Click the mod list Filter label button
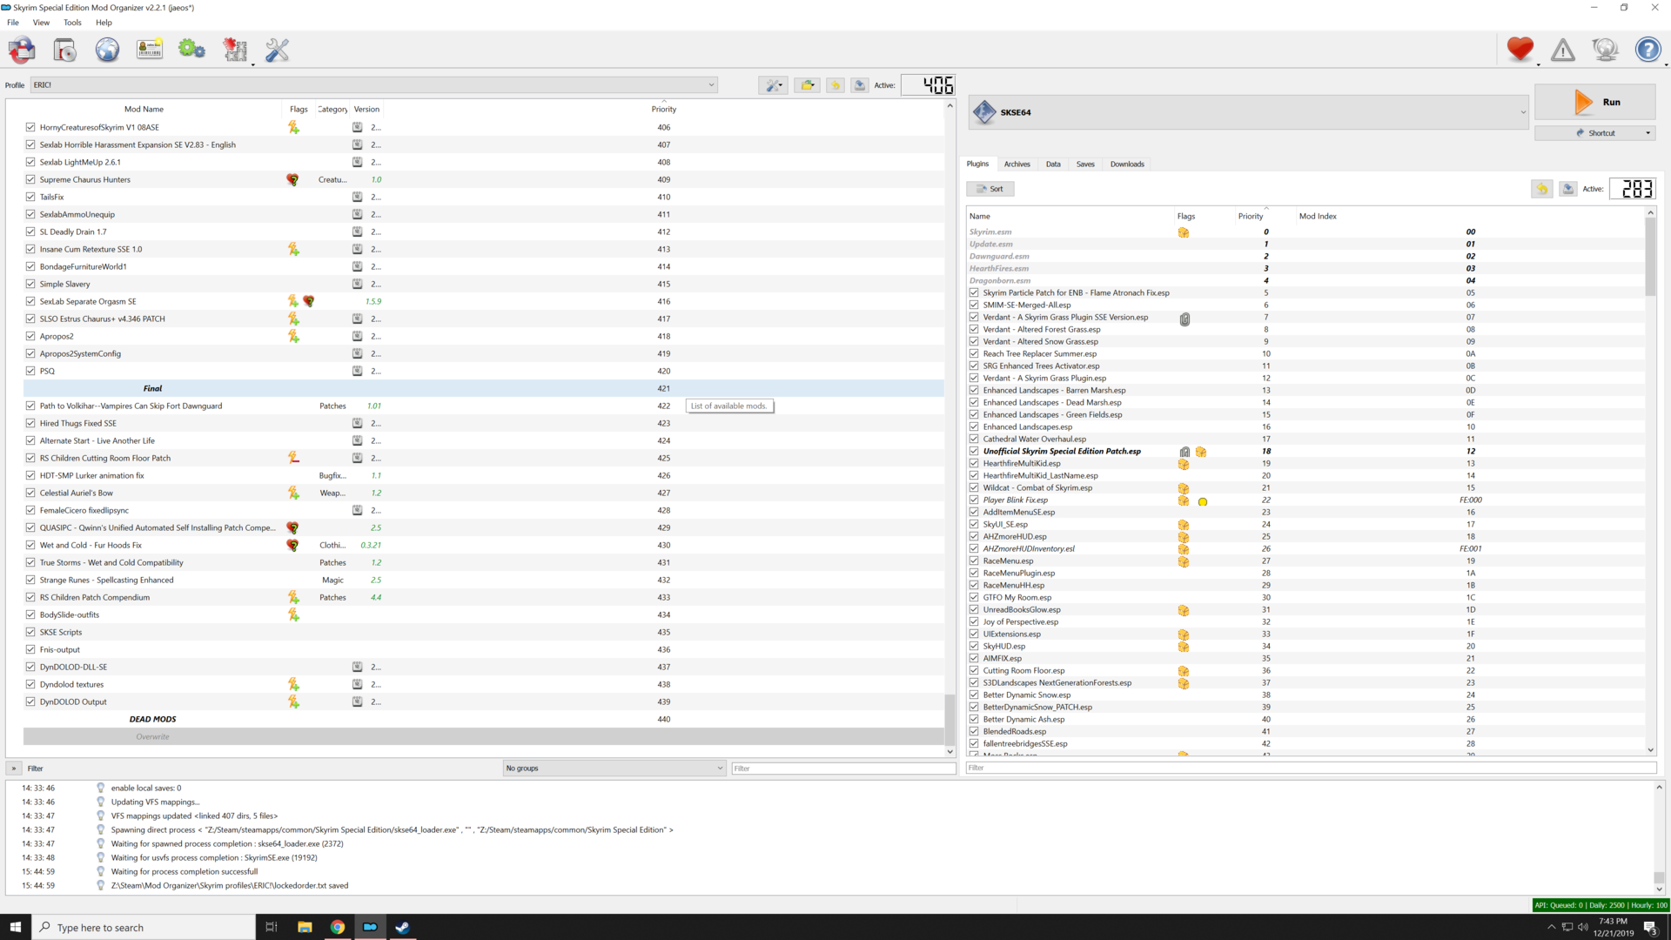Screen dimensions: 1671x940 (35, 769)
